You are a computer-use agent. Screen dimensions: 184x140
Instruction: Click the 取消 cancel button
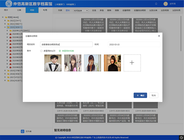(x=154, y=96)
